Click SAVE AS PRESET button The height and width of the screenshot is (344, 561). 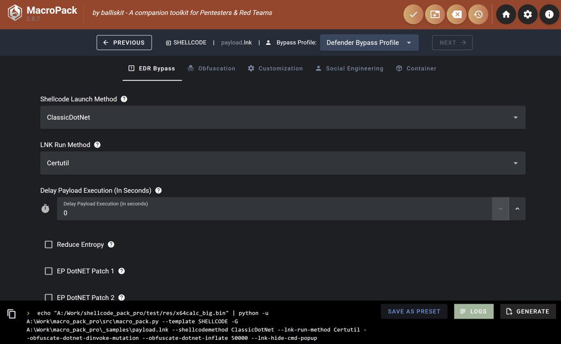tap(414, 311)
